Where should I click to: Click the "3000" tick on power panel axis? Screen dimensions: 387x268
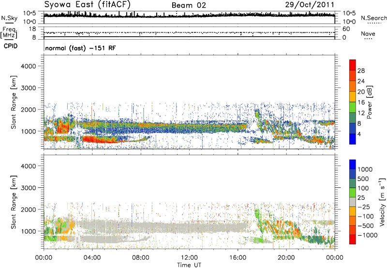pos(29,88)
